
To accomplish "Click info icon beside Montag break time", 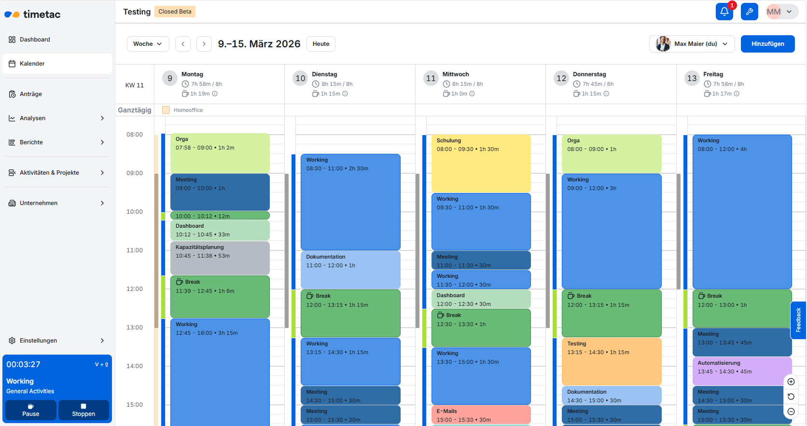I will [x=215, y=94].
